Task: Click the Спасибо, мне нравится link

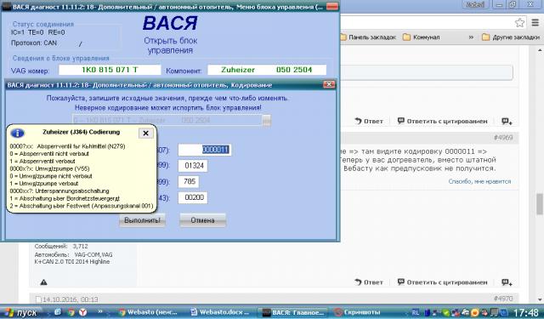Action: click(x=479, y=181)
